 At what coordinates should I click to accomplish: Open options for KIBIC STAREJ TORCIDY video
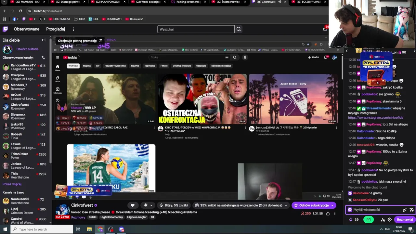(x=245, y=128)
